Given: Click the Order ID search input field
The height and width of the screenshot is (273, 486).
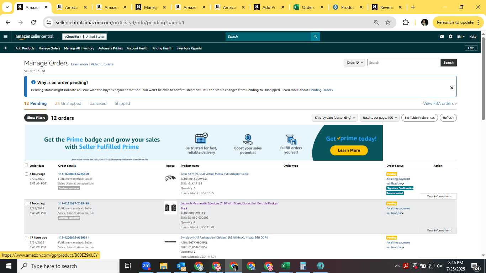Looking at the screenshot, I should [404, 63].
